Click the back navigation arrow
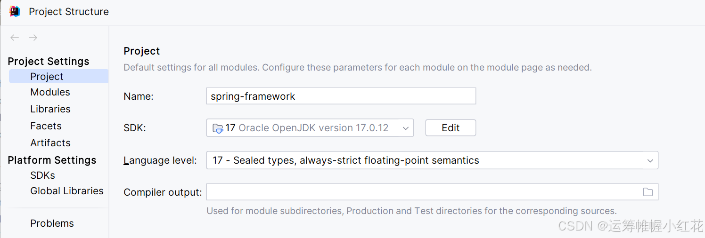This screenshot has height=238, width=705. (x=15, y=38)
